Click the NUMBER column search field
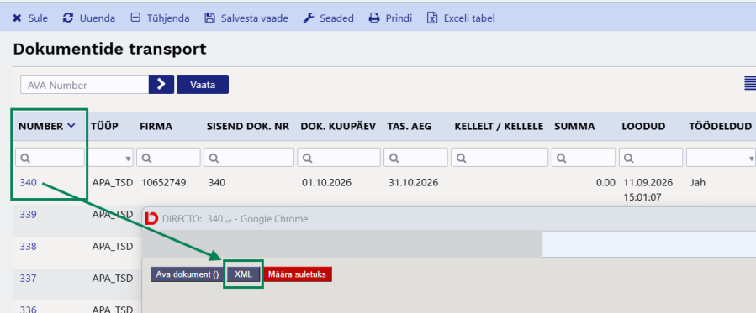 (x=50, y=158)
